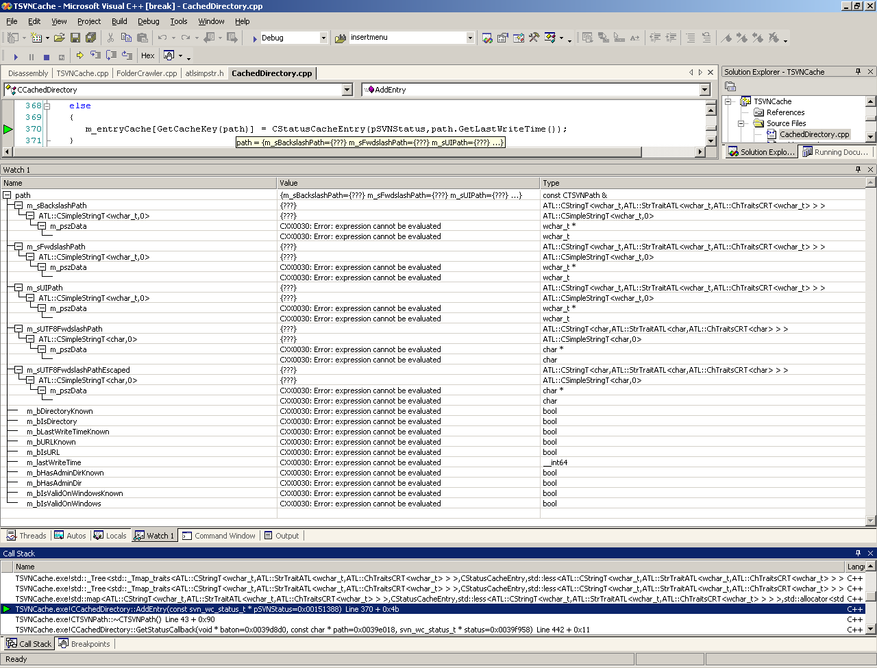
Task: Click the Value column header in Watch 1
Action: [x=408, y=183]
